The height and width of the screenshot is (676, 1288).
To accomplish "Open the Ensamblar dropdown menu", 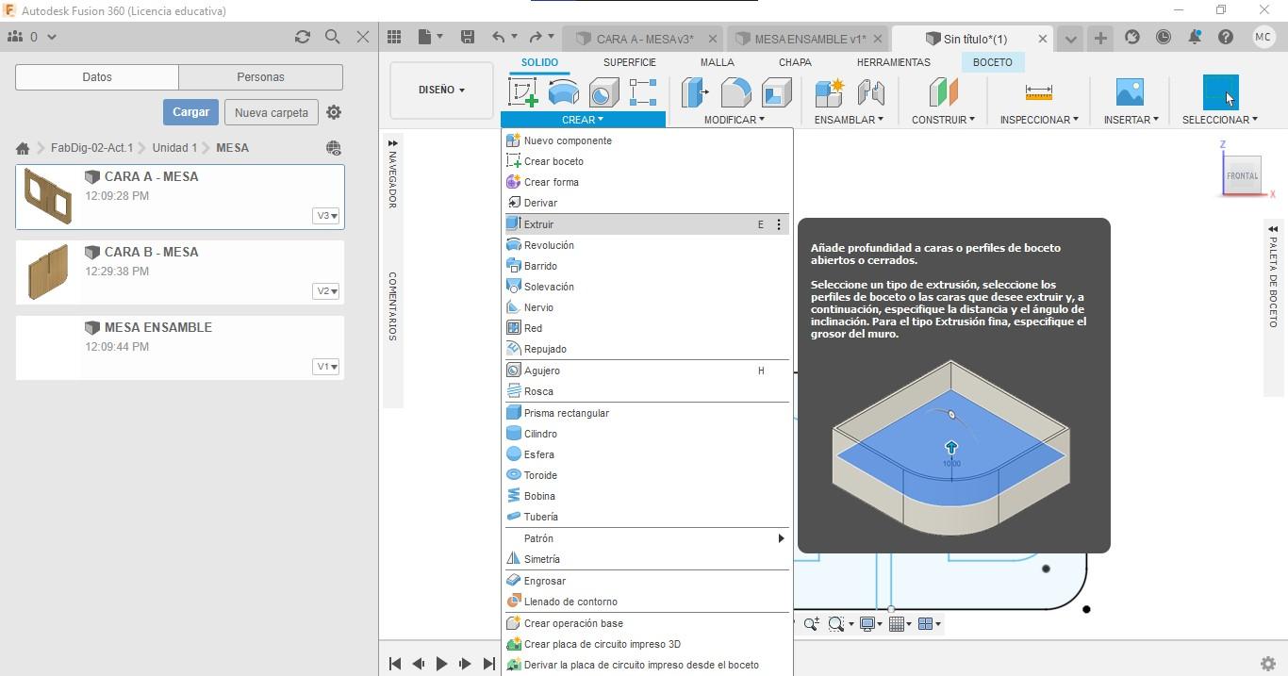I will click(x=849, y=120).
